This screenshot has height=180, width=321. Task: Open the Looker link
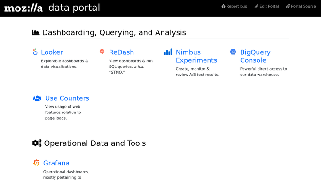point(52,52)
